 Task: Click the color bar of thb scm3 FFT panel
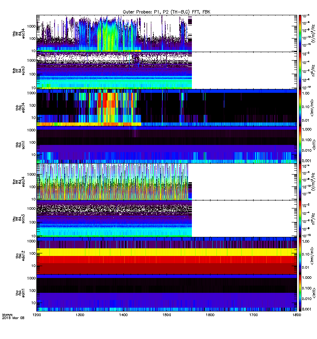tap(300, 70)
